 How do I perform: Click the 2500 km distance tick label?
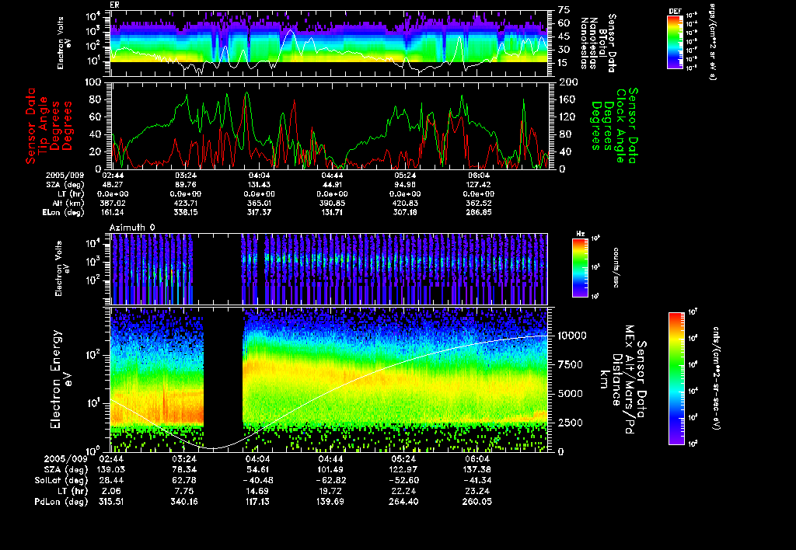pyautogui.click(x=571, y=422)
